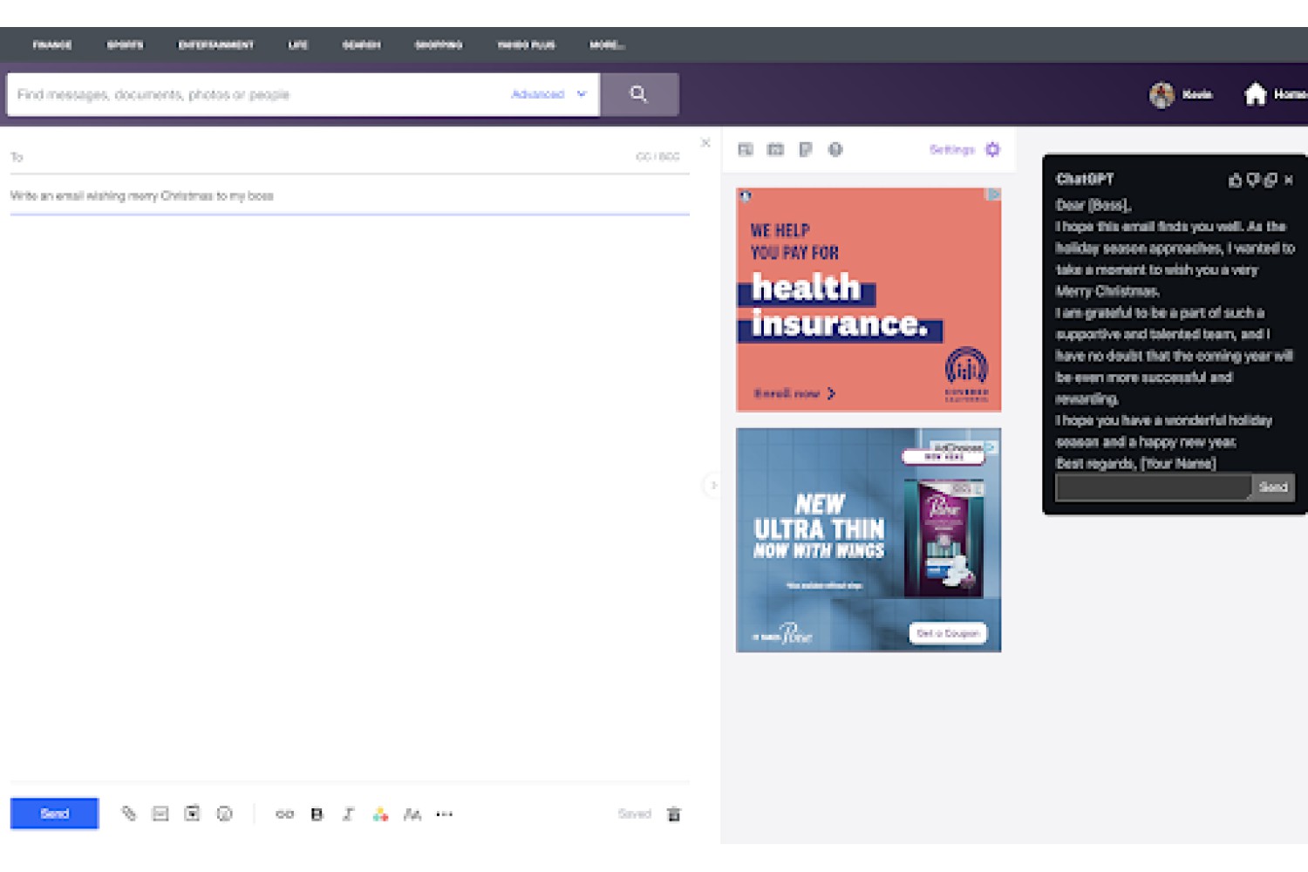Click Enroll now in the health ad

click(794, 393)
